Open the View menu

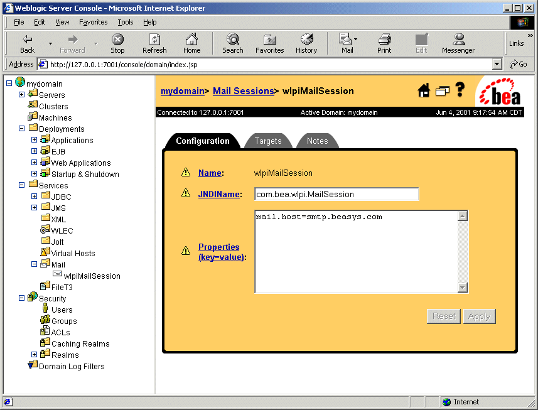tap(62, 23)
